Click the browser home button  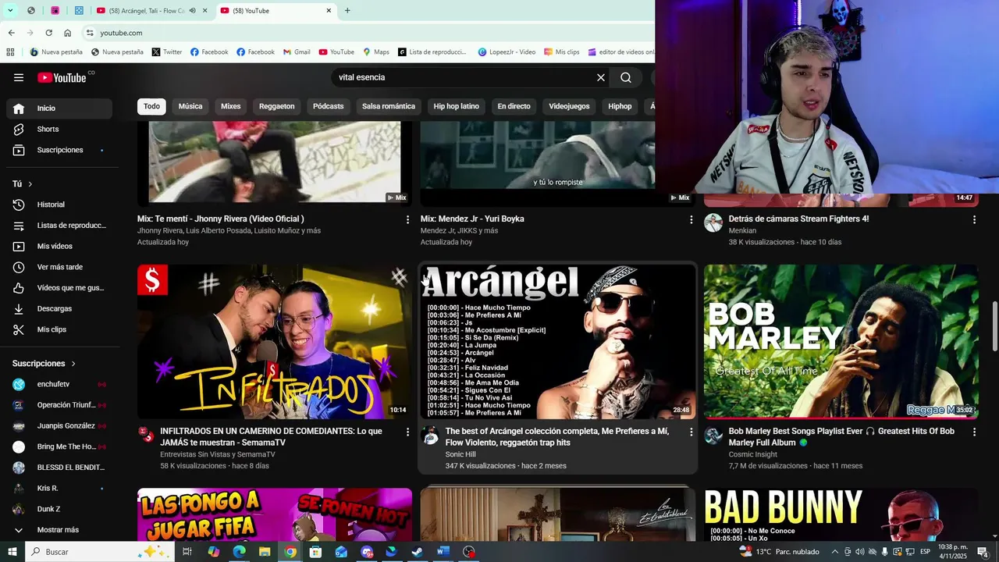click(x=68, y=33)
